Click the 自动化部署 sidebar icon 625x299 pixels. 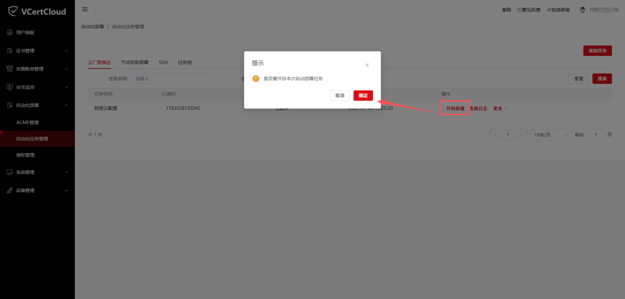coord(9,105)
